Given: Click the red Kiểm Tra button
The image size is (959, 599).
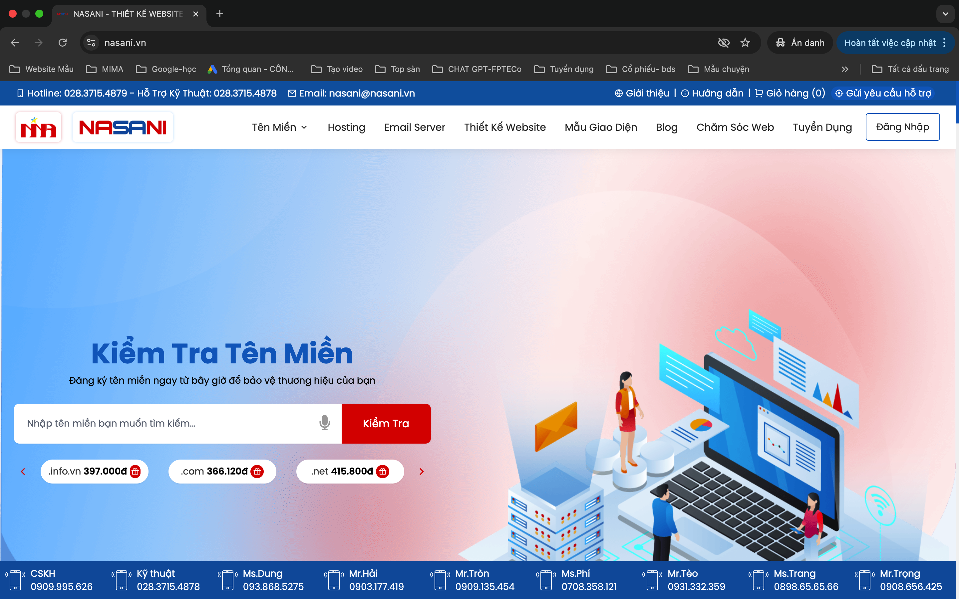Looking at the screenshot, I should 386,424.
